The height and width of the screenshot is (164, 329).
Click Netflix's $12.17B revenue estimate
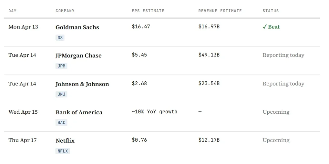coord(209,140)
